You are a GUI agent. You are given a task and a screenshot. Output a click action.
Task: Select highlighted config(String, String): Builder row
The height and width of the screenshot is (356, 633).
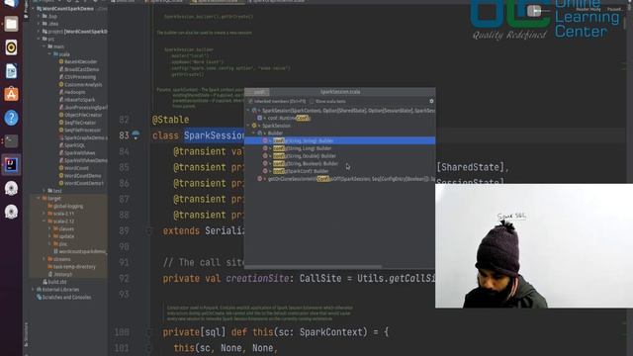pyautogui.click(x=339, y=140)
